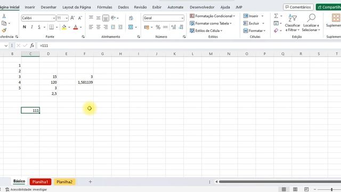Decrease decimal places
The width and height of the screenshot is (341, 192).
181,27
